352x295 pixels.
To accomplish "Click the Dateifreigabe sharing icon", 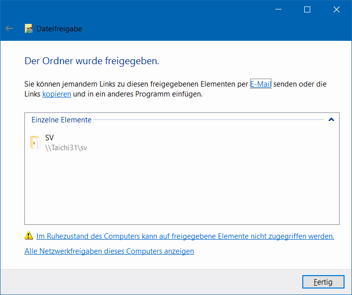I will [29, 29].
